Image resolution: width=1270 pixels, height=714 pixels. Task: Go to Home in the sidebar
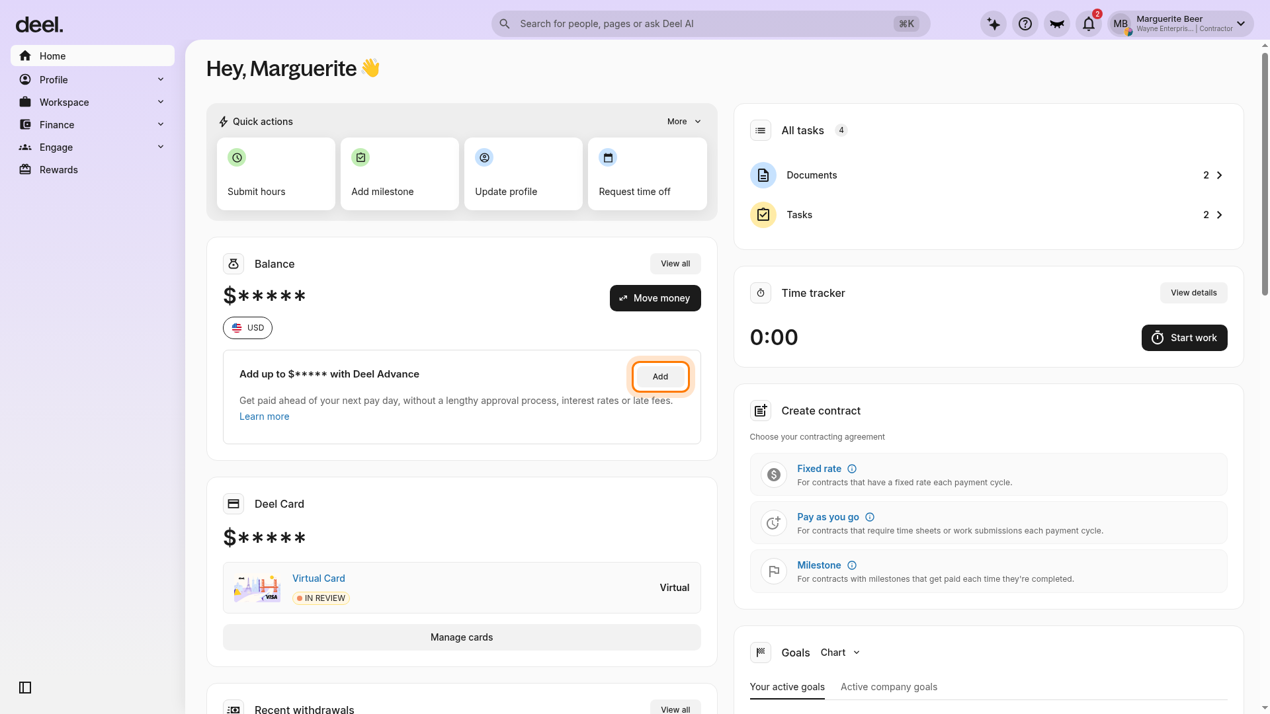pyautogui.click(x=93, y=56)
